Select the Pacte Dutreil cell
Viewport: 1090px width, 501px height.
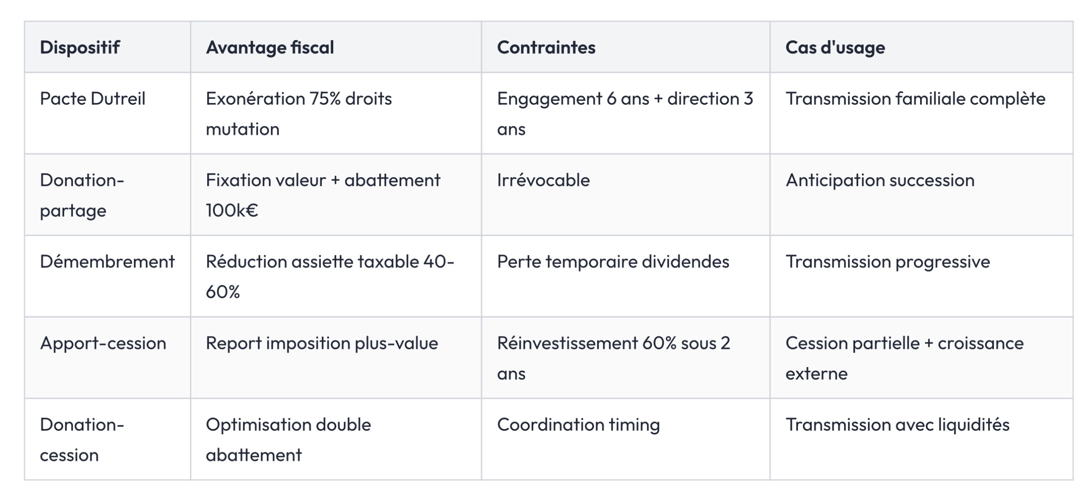tap(108, 113)
